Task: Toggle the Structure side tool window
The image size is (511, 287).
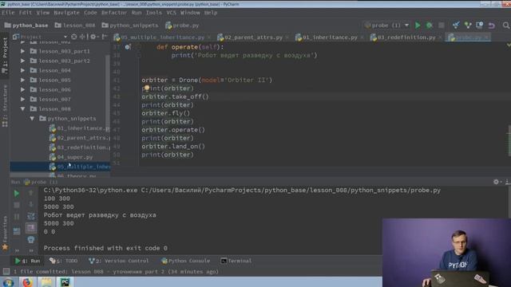Action: [x=5, y=106]
